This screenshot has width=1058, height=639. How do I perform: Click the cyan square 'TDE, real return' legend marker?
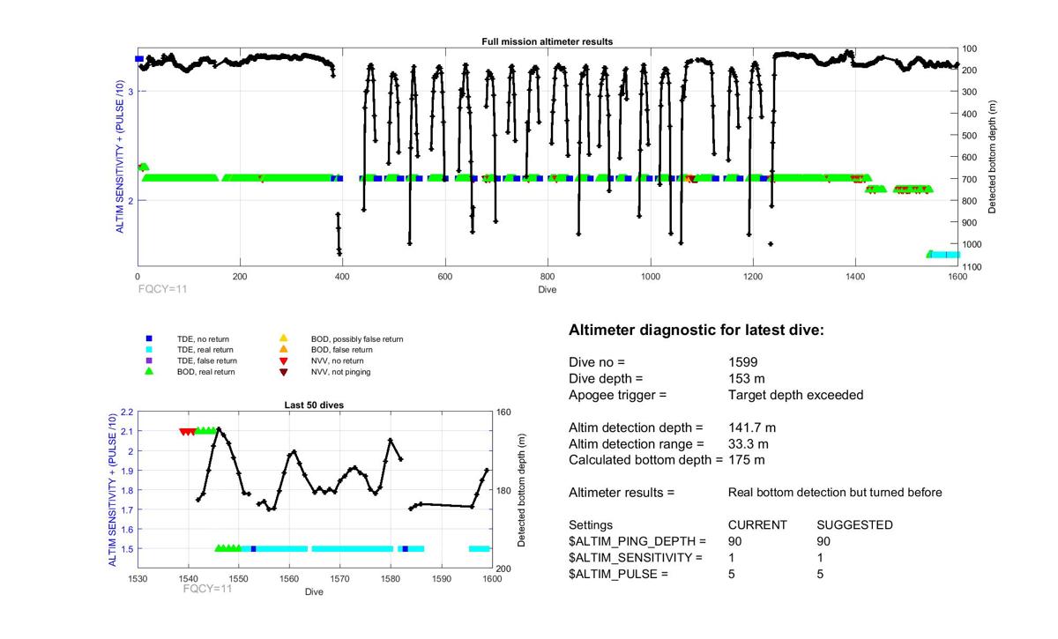coord(150,349)
